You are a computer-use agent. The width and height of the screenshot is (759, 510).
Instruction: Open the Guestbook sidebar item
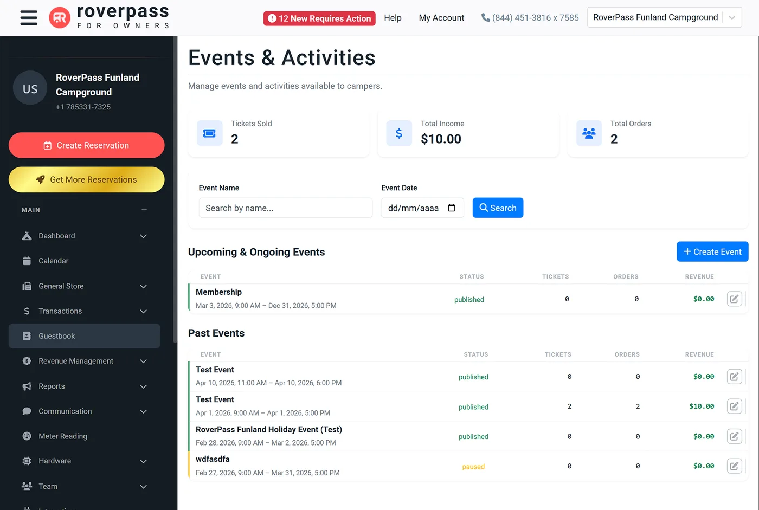85,336
